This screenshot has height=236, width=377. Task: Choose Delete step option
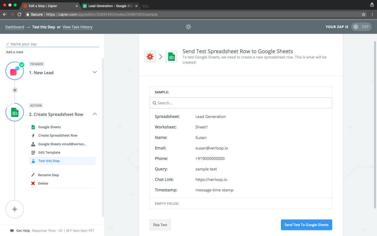[x=43, y=183]
